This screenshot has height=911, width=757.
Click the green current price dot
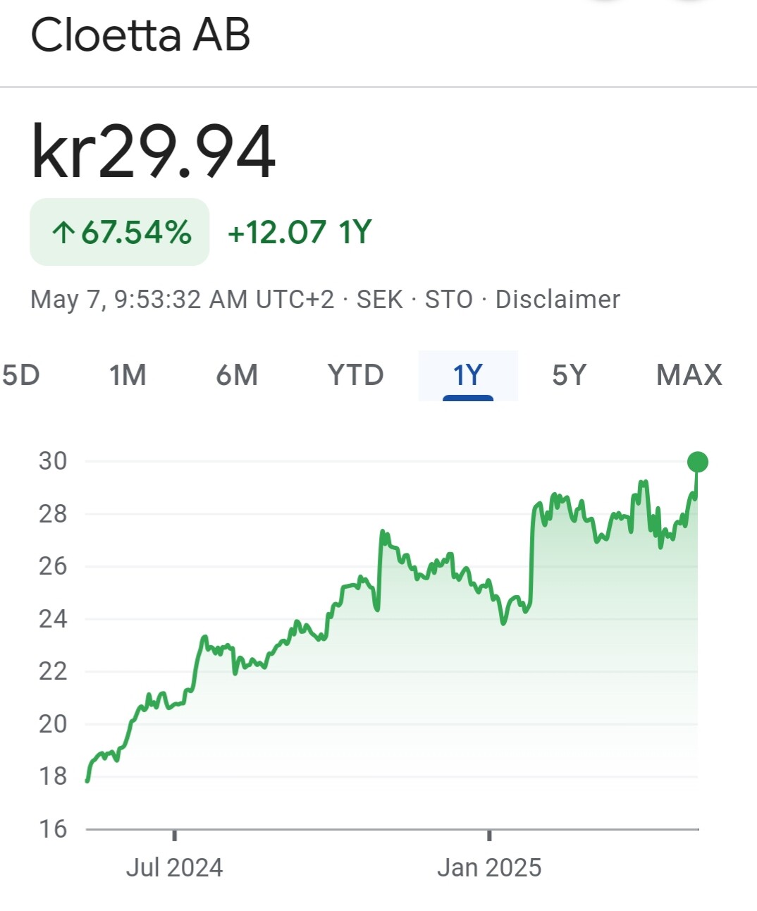click(x=697, y=462)
